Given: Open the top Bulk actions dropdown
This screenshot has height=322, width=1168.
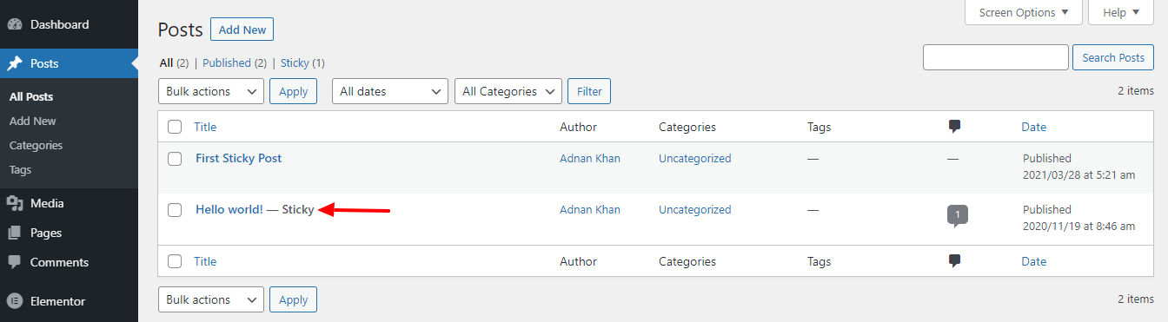Looking at the screenshot, I should (210, 91).
